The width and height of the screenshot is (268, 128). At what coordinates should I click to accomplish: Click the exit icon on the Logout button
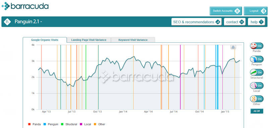(x=263, y=11)
